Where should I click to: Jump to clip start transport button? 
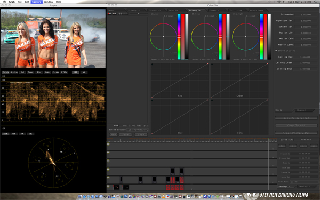click(x=282, y=146)
